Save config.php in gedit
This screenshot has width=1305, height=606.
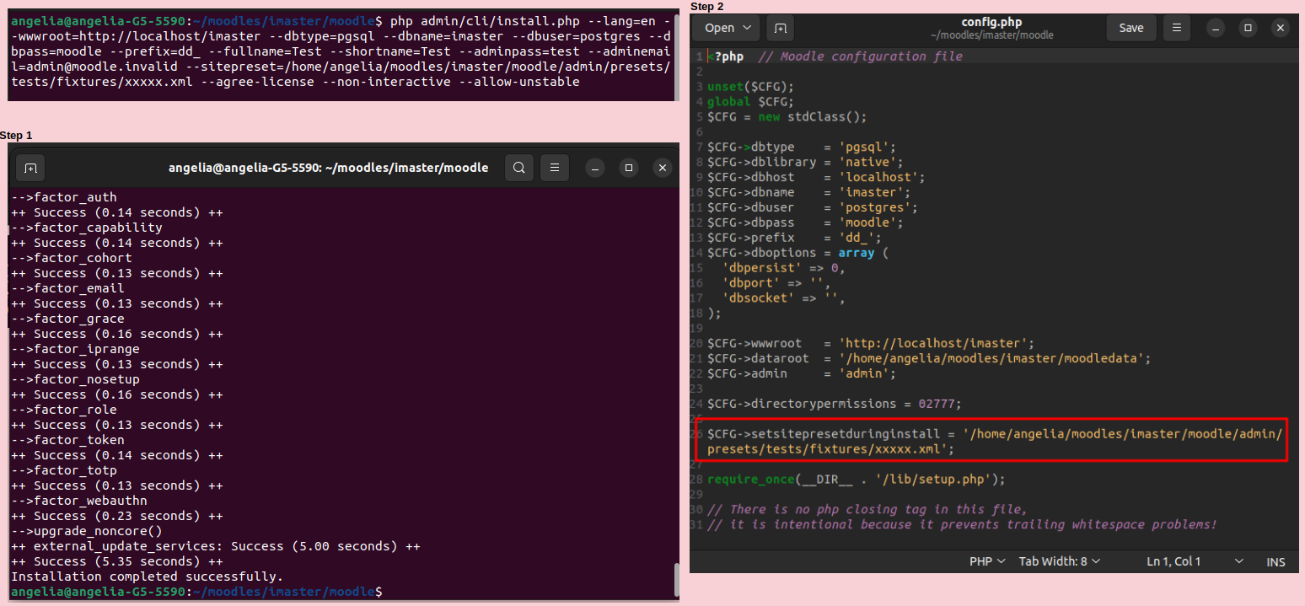[1131, 28]
